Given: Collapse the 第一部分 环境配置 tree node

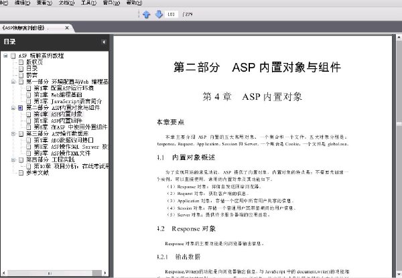Looking at the screenshot, I should pyautogui.click(x=13, y=82).
